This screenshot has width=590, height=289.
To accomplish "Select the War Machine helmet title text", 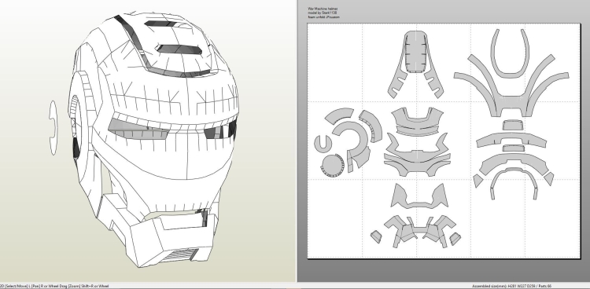I will click(323, 9).
